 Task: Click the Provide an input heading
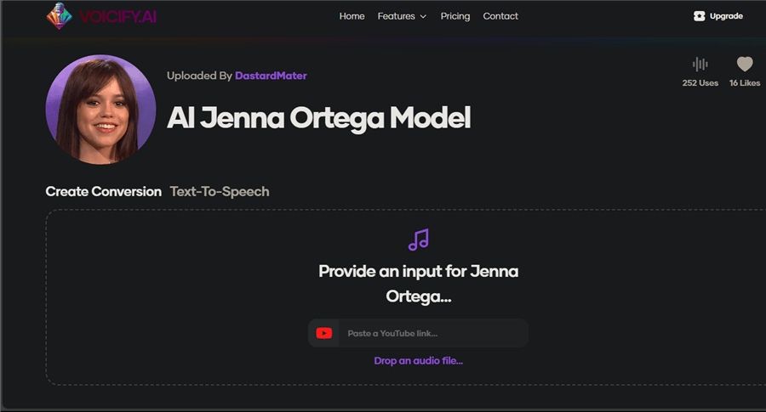click(418, 283)
